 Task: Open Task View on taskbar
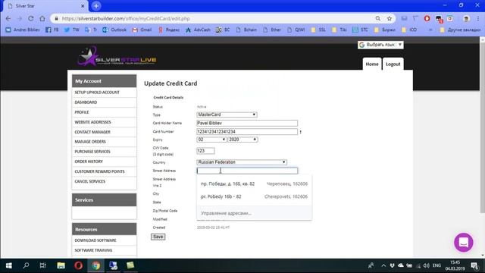pyautogui.click(x=43, y=265)
